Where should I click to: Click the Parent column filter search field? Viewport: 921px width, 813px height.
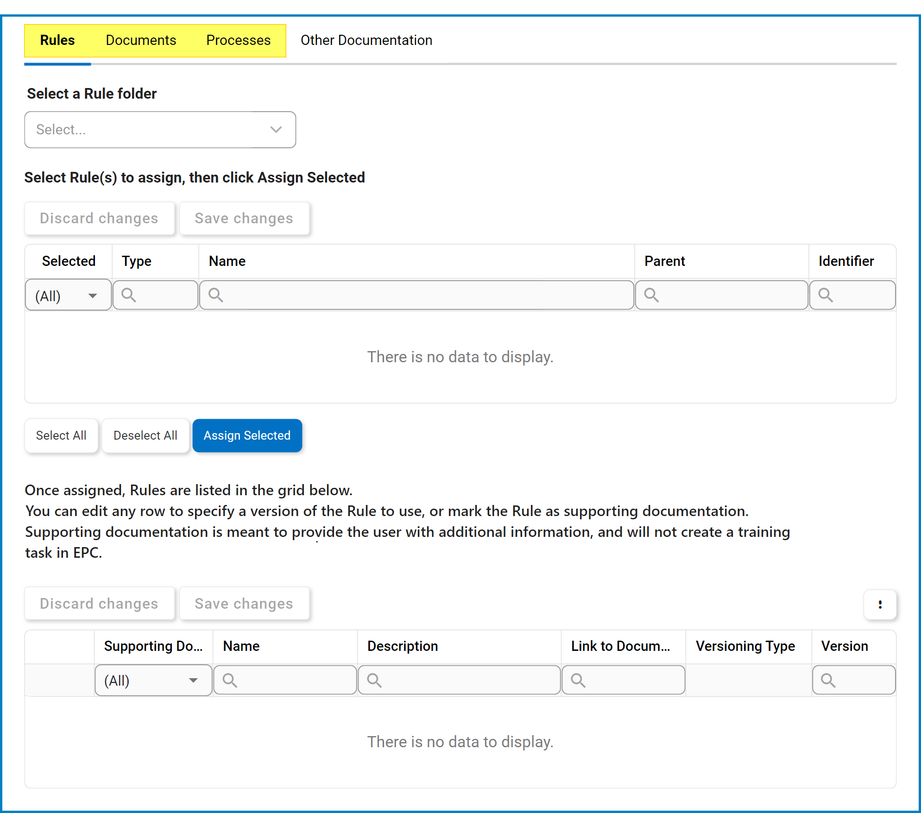click(x=722, y=295)
